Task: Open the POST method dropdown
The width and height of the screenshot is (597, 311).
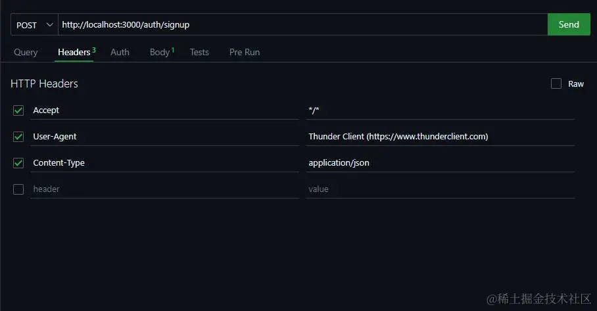Action: pos(34,25)
